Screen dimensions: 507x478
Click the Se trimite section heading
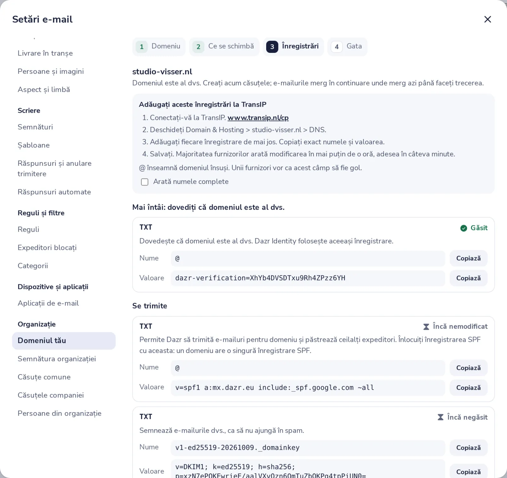150,306
